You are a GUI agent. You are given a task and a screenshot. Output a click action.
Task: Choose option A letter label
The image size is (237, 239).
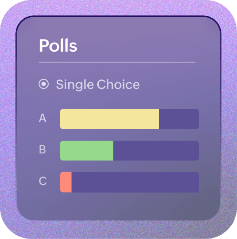pyautogui.click(x=42, y=118)
